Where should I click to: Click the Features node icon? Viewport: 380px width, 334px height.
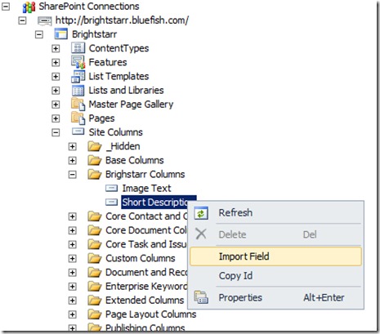point(78,62)
